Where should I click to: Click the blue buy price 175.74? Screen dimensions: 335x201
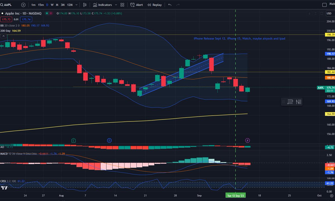click(x=27, y=19)
